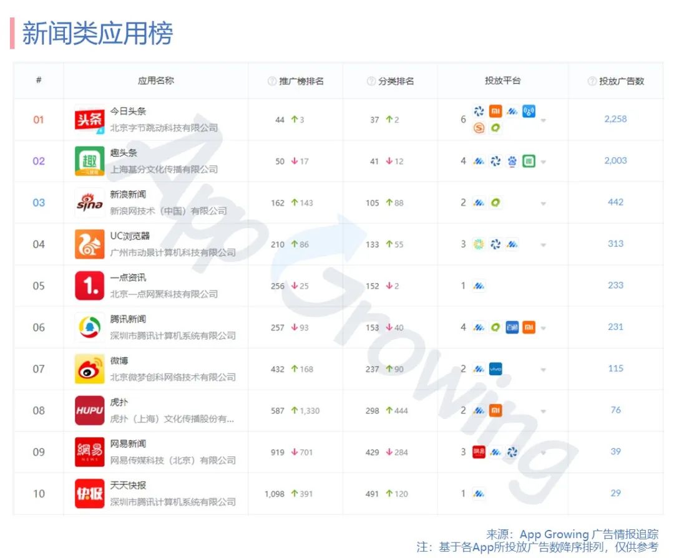Open ad count 39 for 网易新闻
This screenshot has width=674, height=558.
pyautogui.click(x=615, y=451)
